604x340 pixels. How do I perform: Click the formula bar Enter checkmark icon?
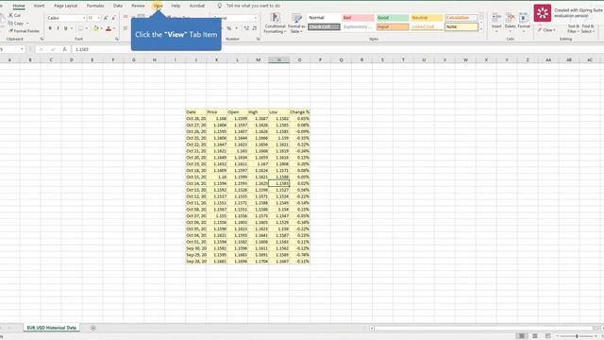(53, 49)
